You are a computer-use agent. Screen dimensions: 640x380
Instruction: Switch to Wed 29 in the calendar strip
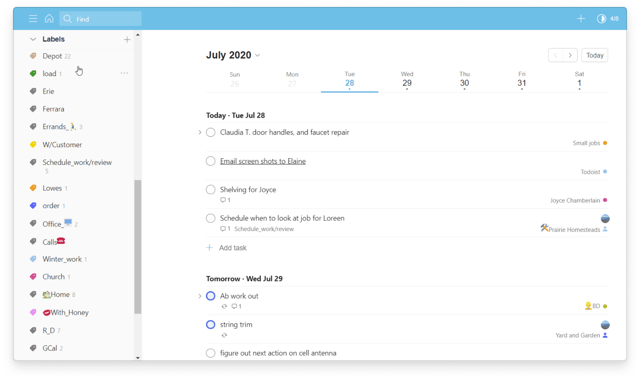[407, 79]
